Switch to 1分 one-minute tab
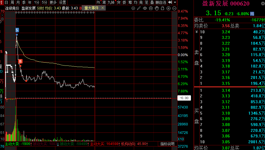The width and height of the screenshot is (265, 150). pos(37,2)
